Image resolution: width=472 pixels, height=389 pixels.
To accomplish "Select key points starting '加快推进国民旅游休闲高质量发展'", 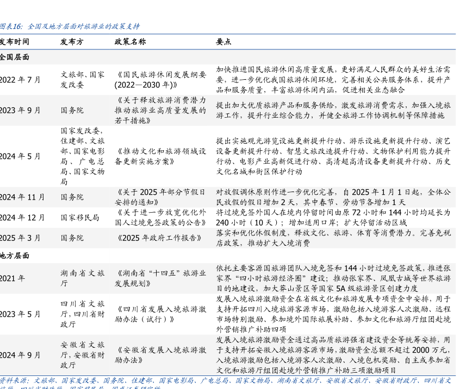I will click(333, 80).
